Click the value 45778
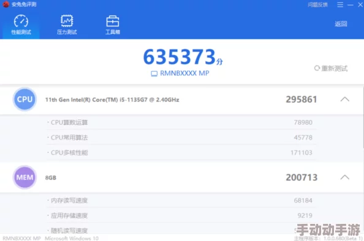The height and width of the screenshot is (241, 364). 303,138
